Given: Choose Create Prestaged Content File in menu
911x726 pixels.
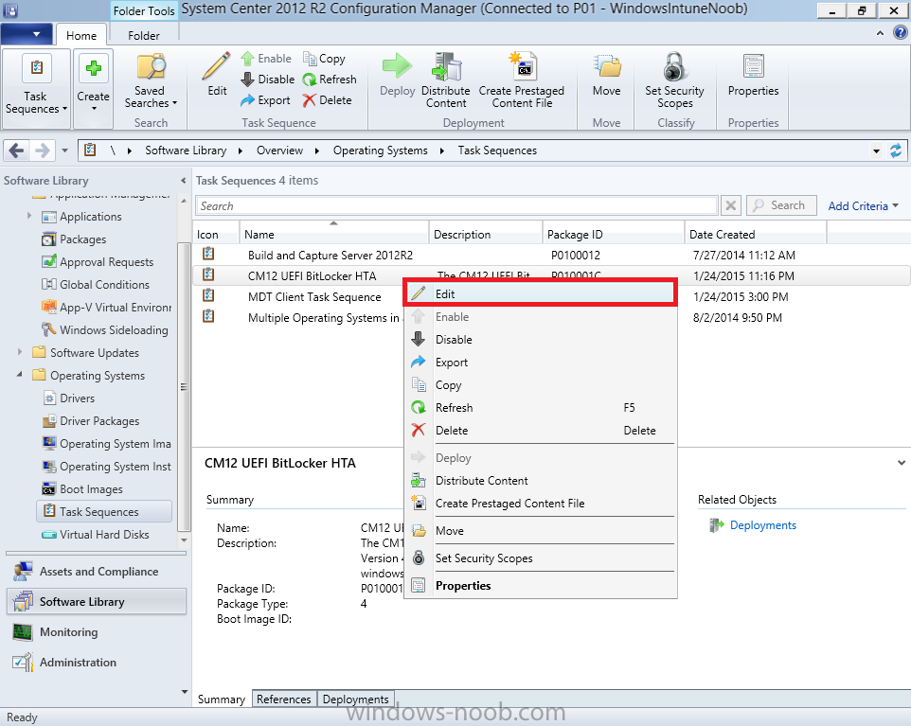Looking at the screenshot, I should click(x=541, y=503).
